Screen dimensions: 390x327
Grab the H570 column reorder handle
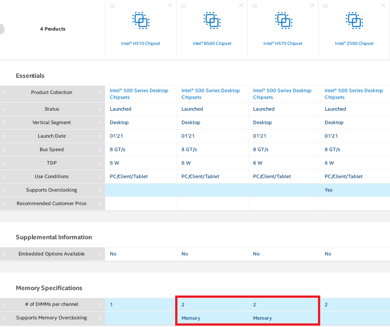click(x=254, y=6)
